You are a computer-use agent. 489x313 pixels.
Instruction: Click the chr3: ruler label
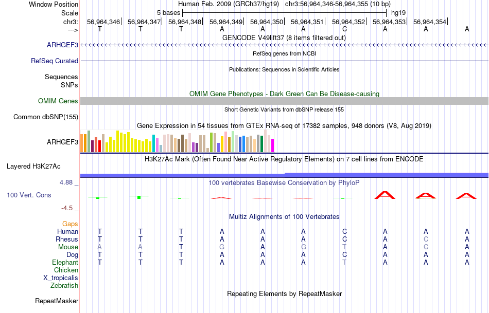coord(71,22)
